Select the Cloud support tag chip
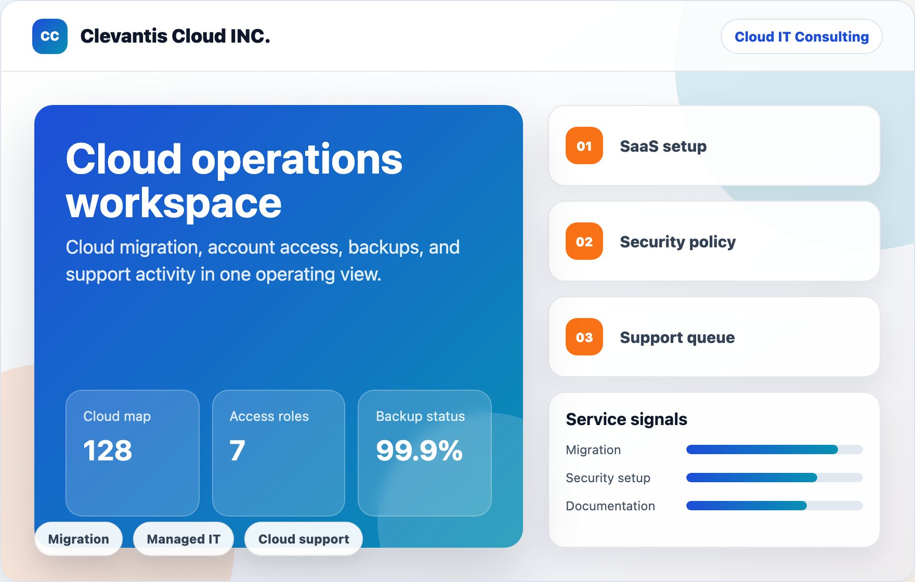915x582 pixels. [304, 539]
